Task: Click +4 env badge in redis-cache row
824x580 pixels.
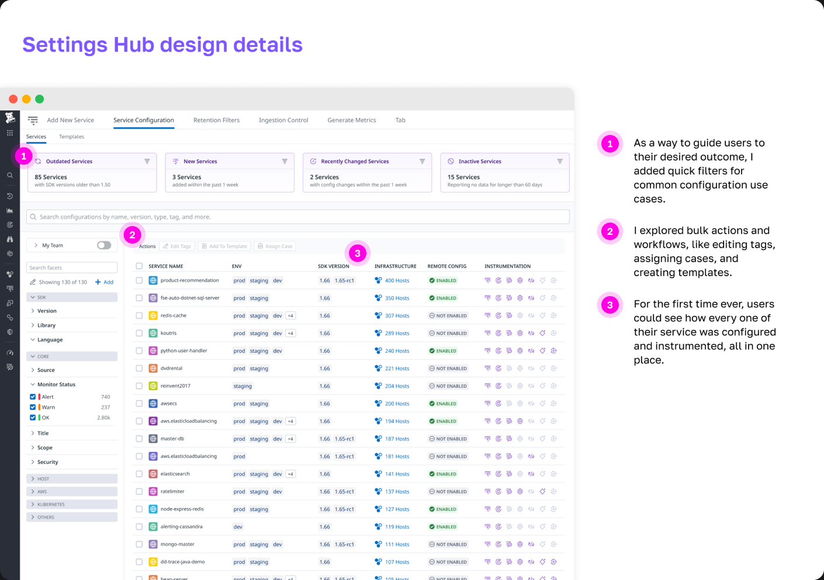Action: (x=290, y=315)
